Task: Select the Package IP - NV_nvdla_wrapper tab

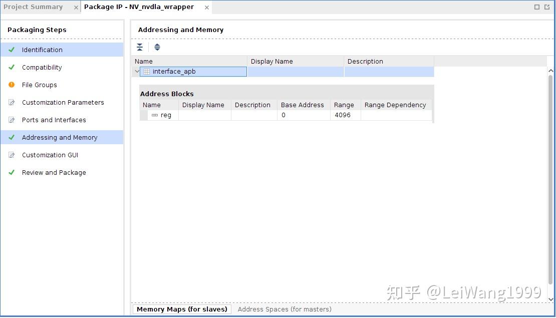Action: pos(138,7)
